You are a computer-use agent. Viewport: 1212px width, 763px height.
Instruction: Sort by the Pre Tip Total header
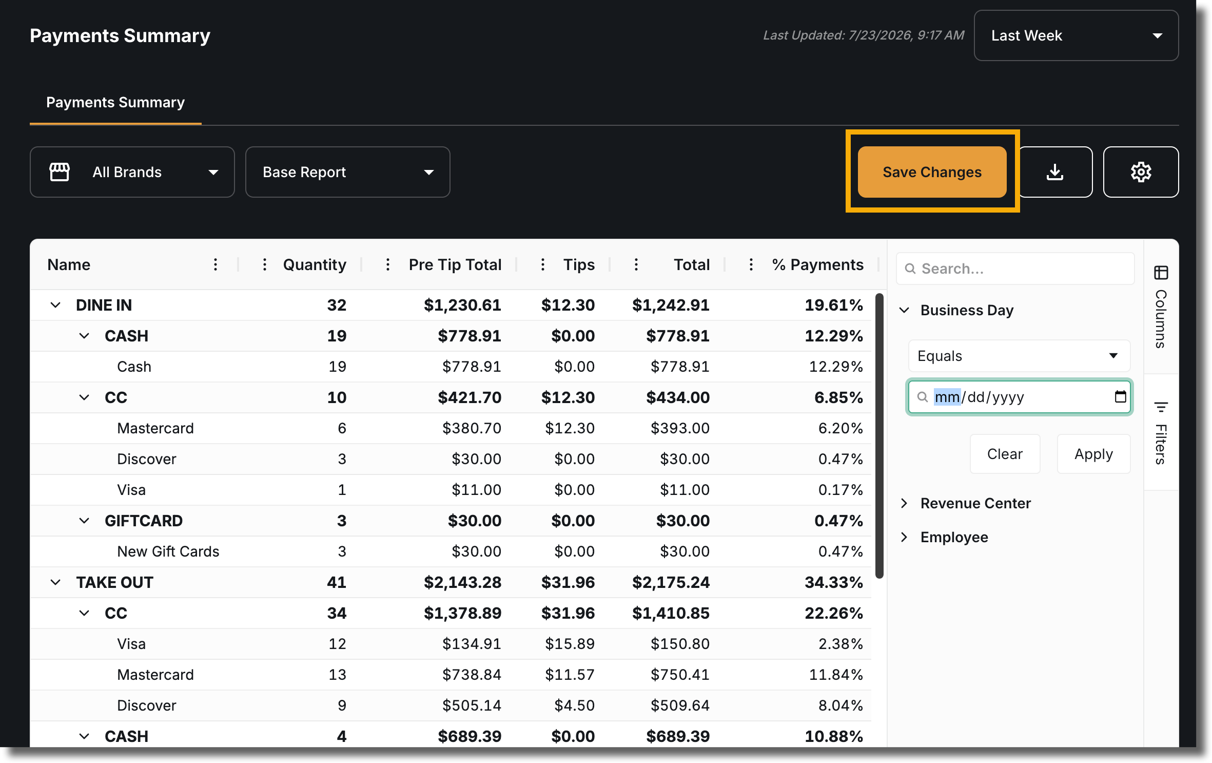click(455, 264)
